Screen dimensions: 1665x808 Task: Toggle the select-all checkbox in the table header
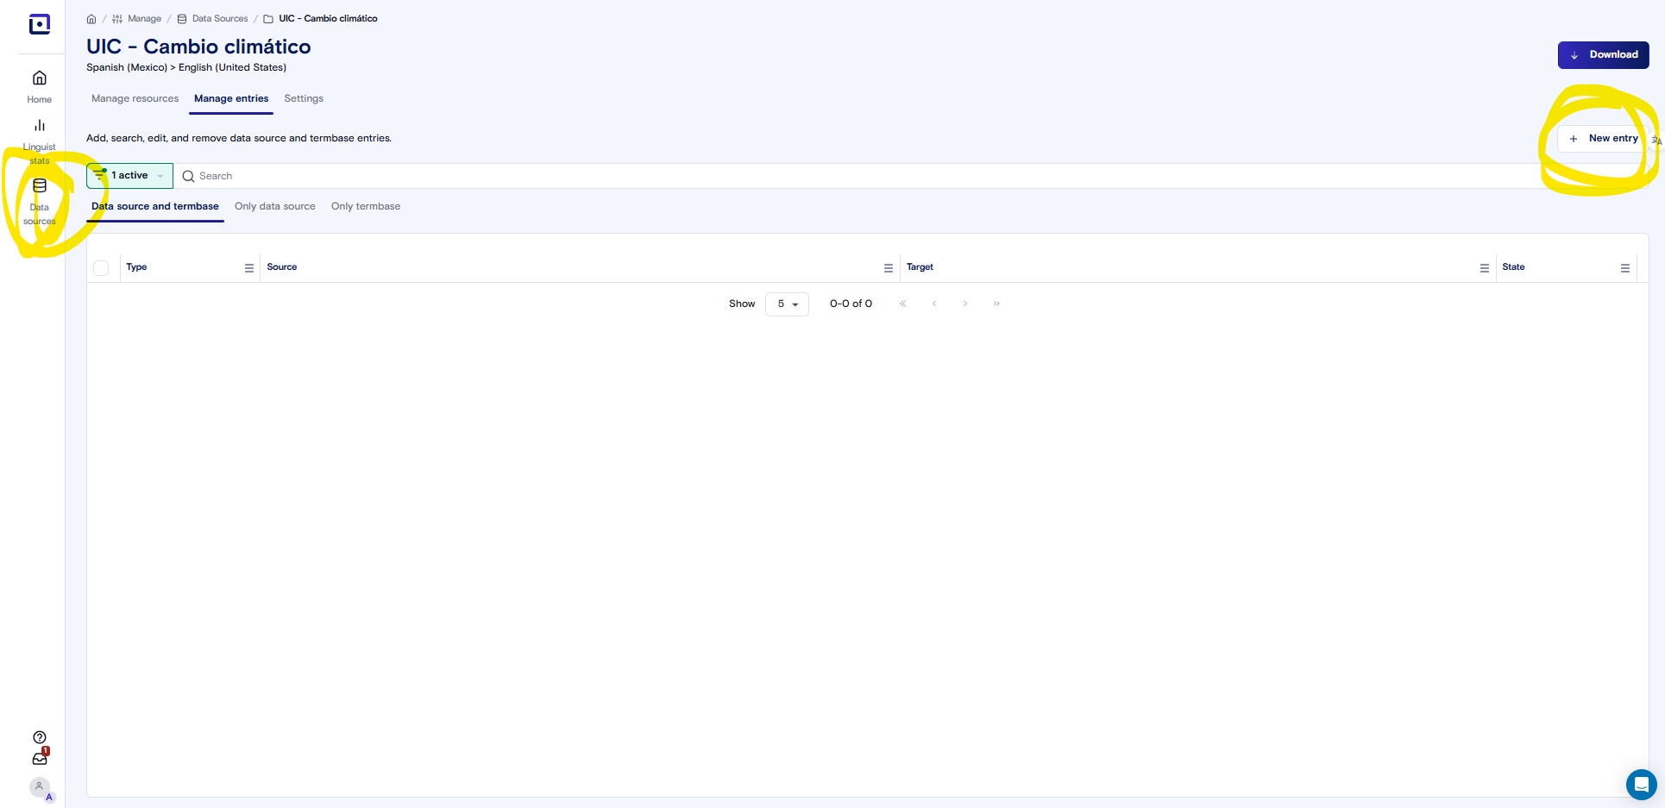pyautogui.click(x=101, y=267)
